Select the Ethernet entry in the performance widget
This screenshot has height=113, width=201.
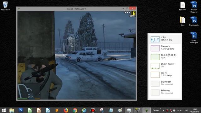(165, 92)
